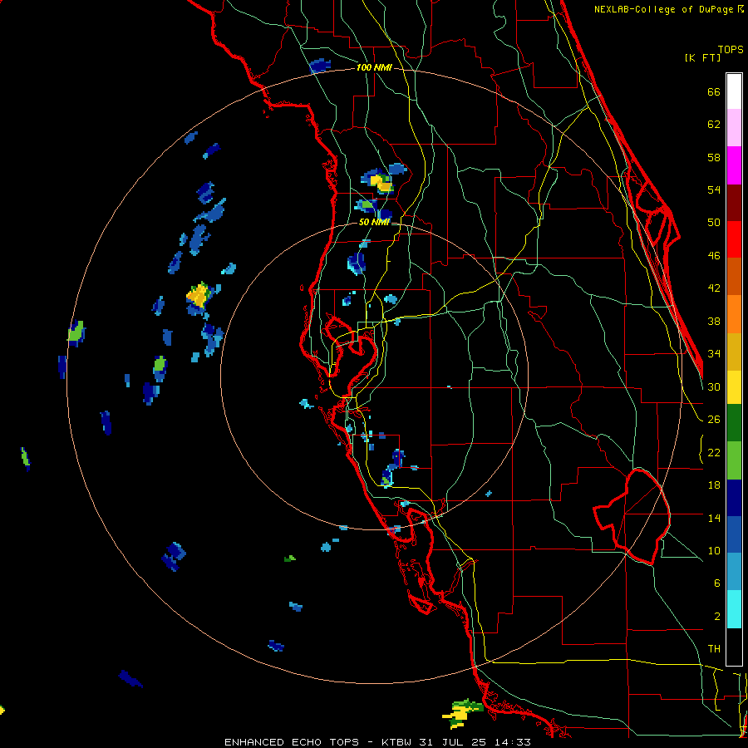
Task: Click the ENHANCED ECHO TOPS caption text
Action: click(x=292, y=742)
